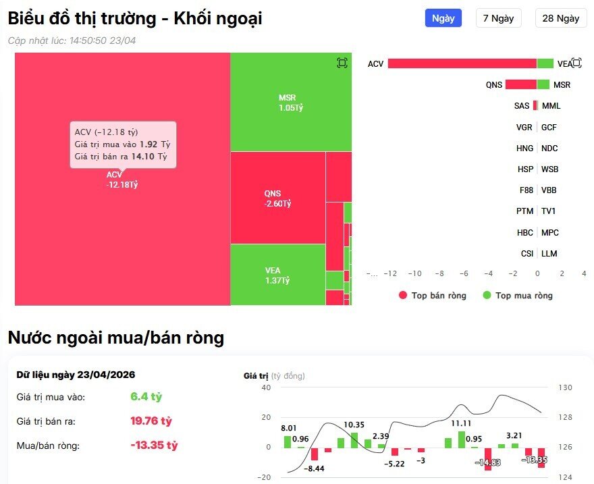Click the MML label next to SAS
Screen dimensions: 594x484
click(x=550, y=105)
